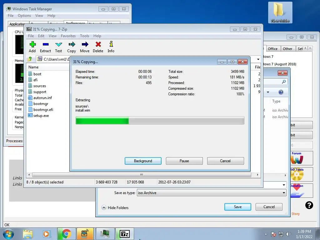
Task: Open the view options dropdown arrow in the save dialog
Action: pos(268,92)
